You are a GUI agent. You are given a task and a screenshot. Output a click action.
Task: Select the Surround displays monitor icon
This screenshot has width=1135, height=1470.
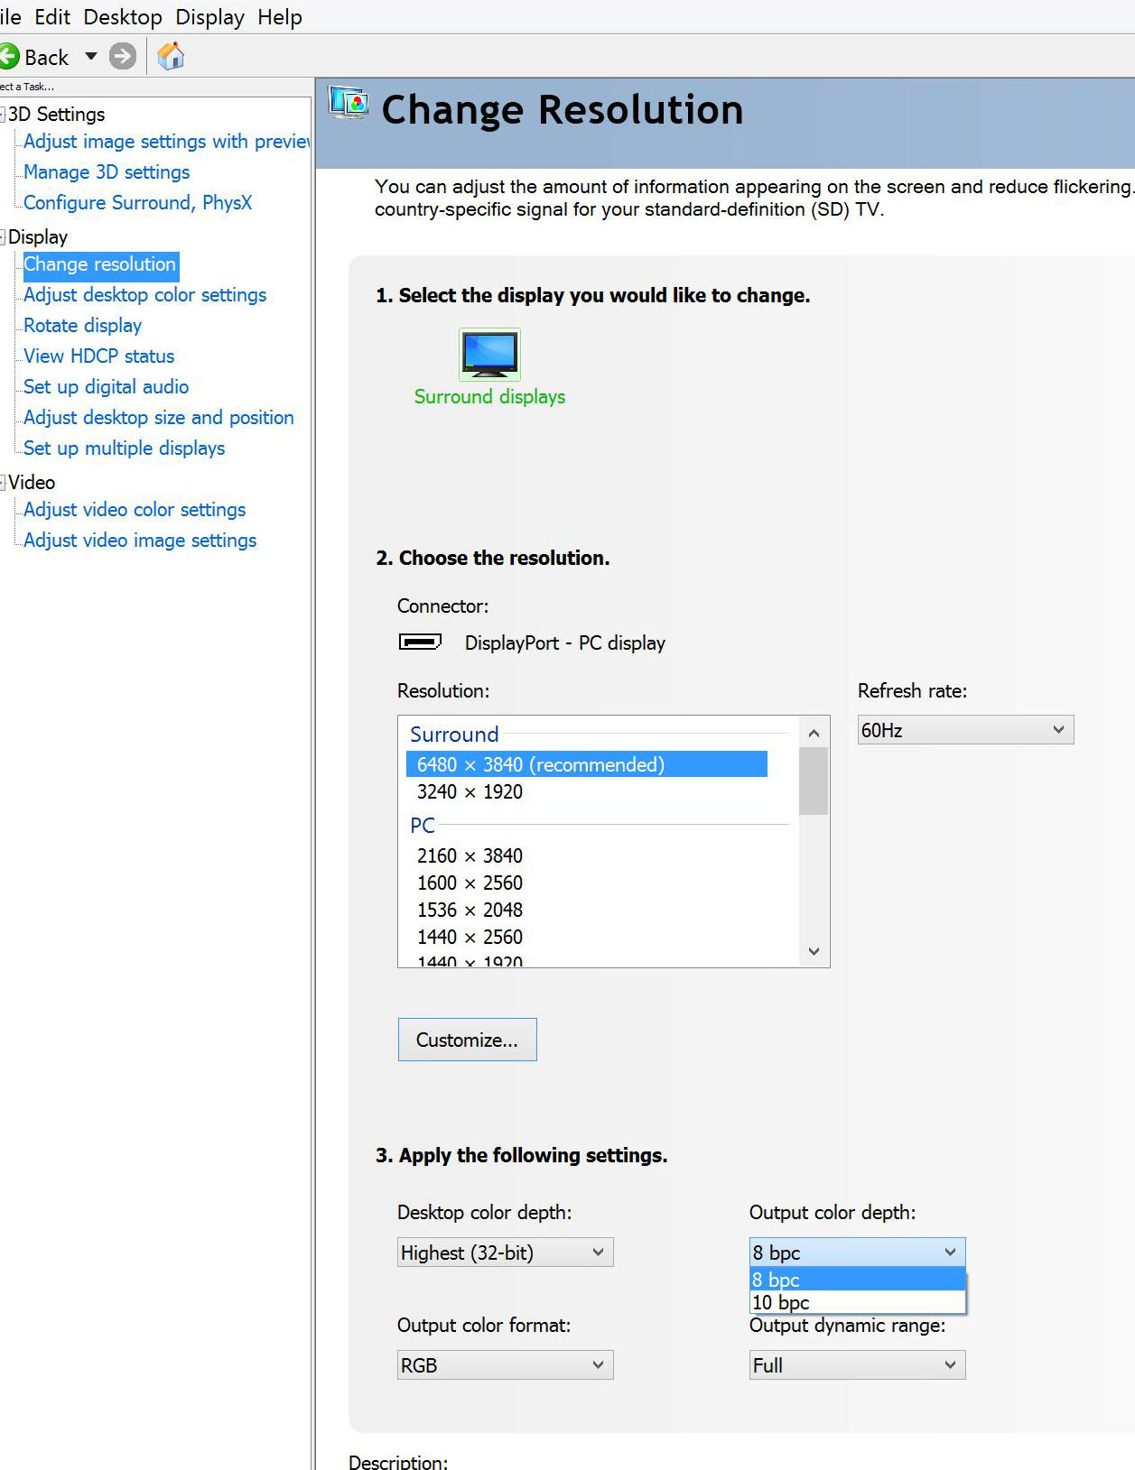(489, 354)
